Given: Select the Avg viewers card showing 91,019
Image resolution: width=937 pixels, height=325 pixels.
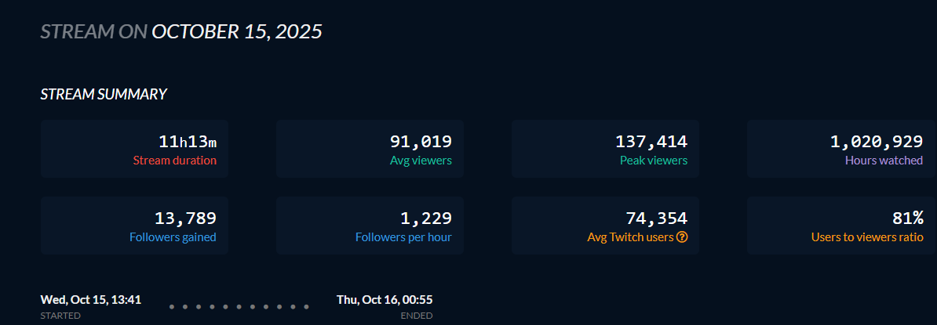Looking at the screenshot, I should (x=370, y=149).
